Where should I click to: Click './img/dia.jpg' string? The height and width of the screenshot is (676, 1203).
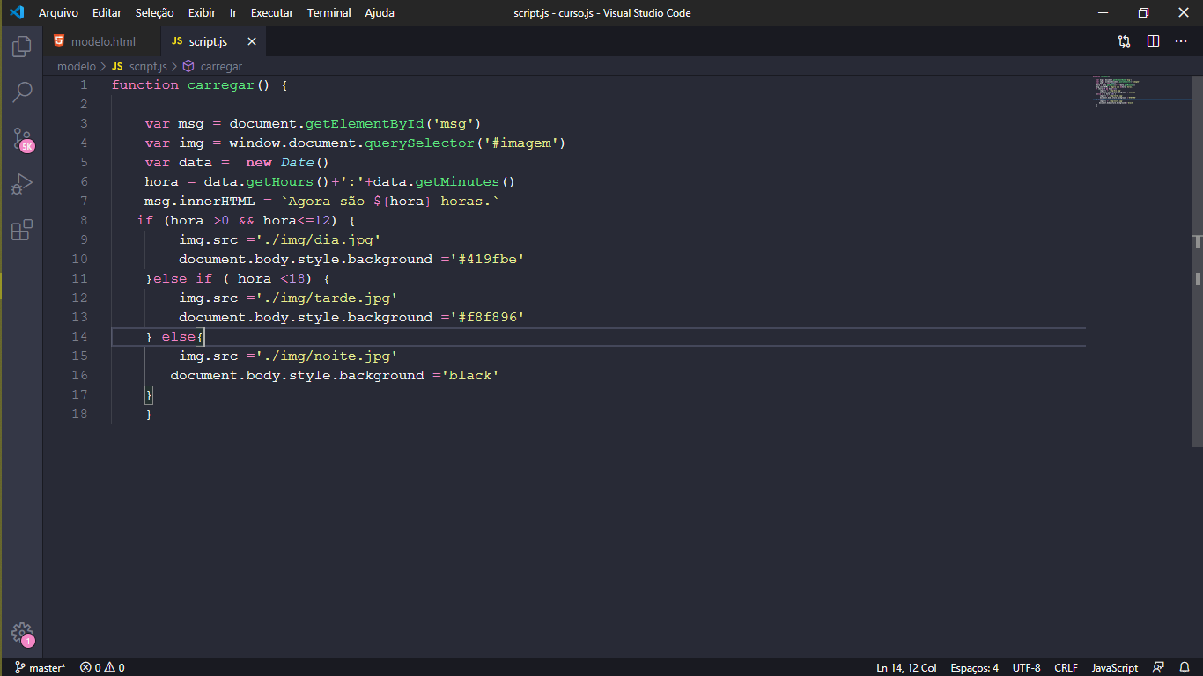click(x=318, y=239)
